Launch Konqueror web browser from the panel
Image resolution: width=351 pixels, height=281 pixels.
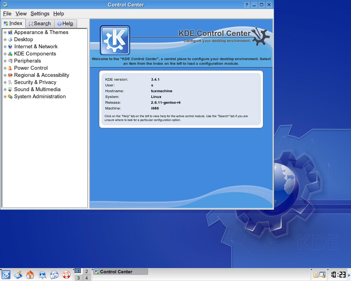click(x=42, y=274)
